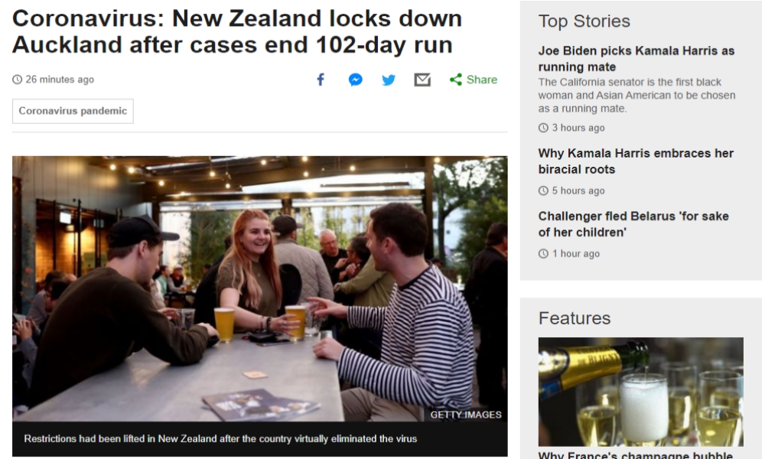The width and height of the screenshot is (765, 459).
Task: Click the California senator summary text
Action: (x=636, y=95)
